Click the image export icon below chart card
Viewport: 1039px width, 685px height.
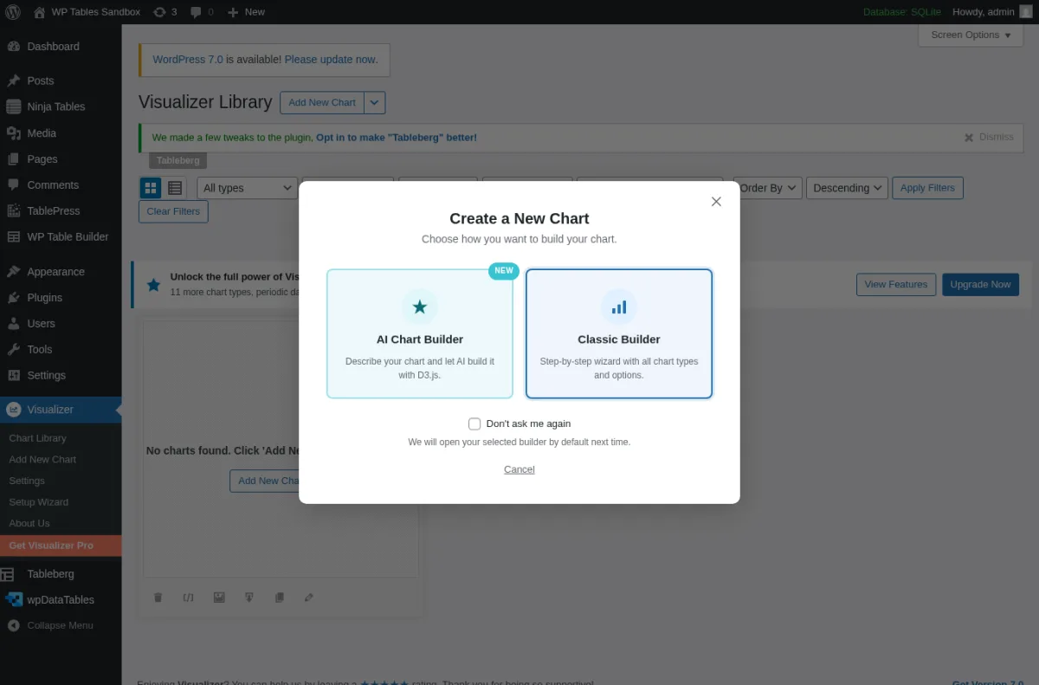(x=219, y=598)
